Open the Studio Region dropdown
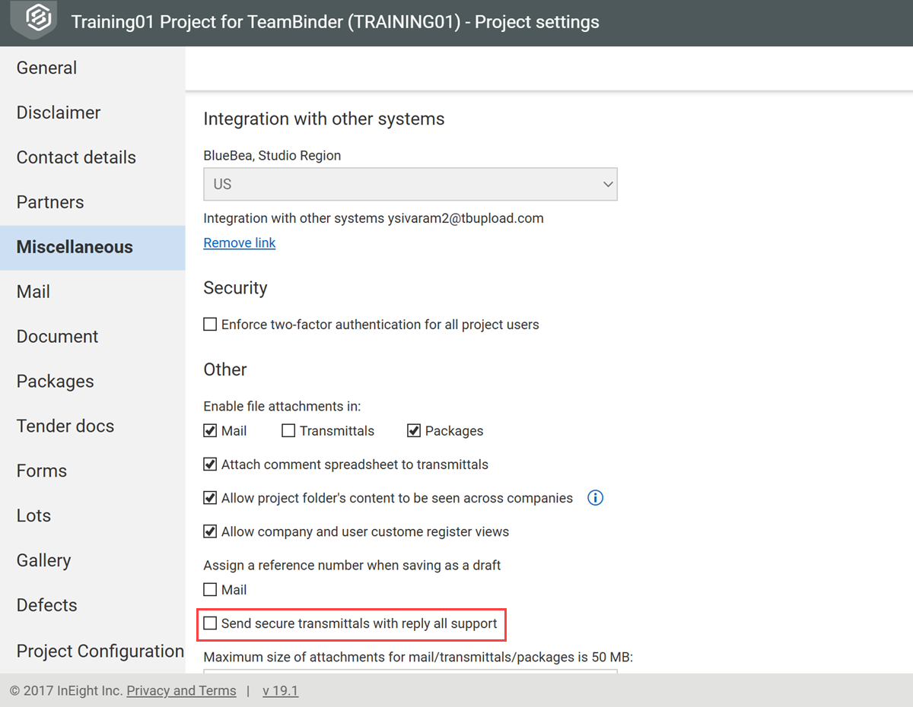 click(410, 184)
